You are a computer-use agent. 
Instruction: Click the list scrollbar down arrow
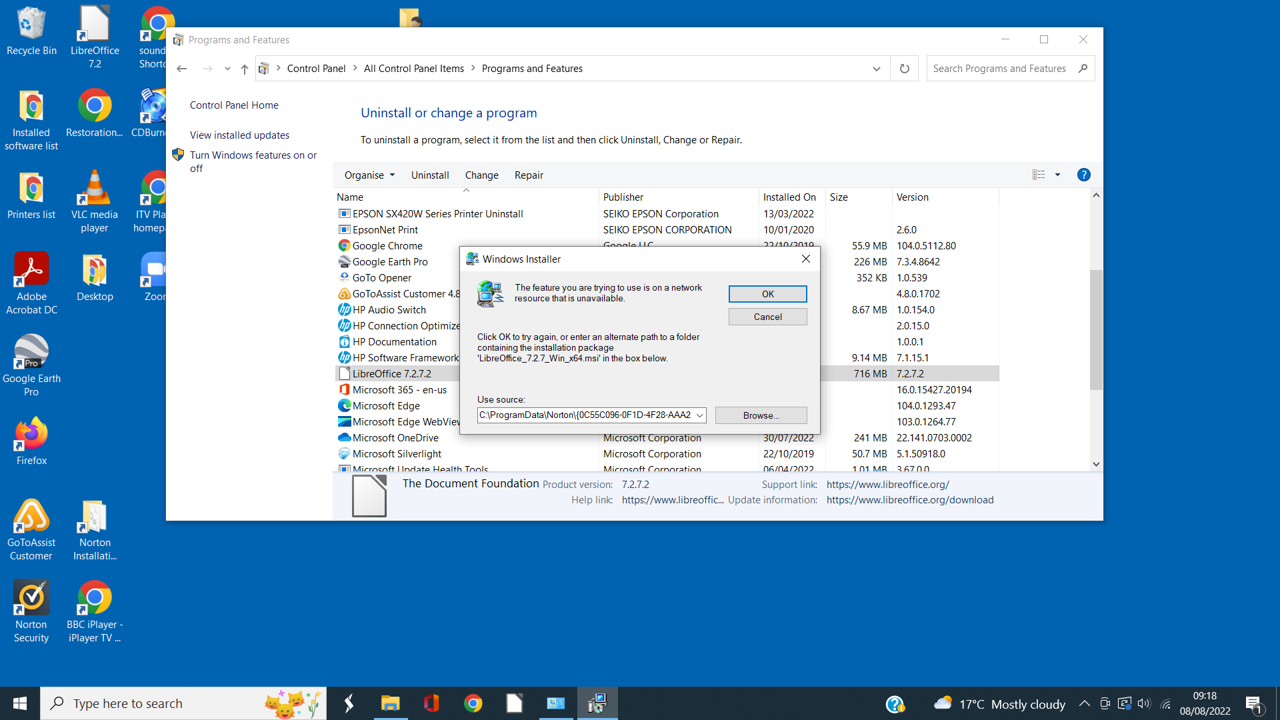coord(1096,464)
